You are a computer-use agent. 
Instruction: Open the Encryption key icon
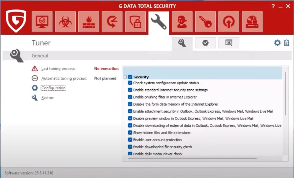[205, 22]
